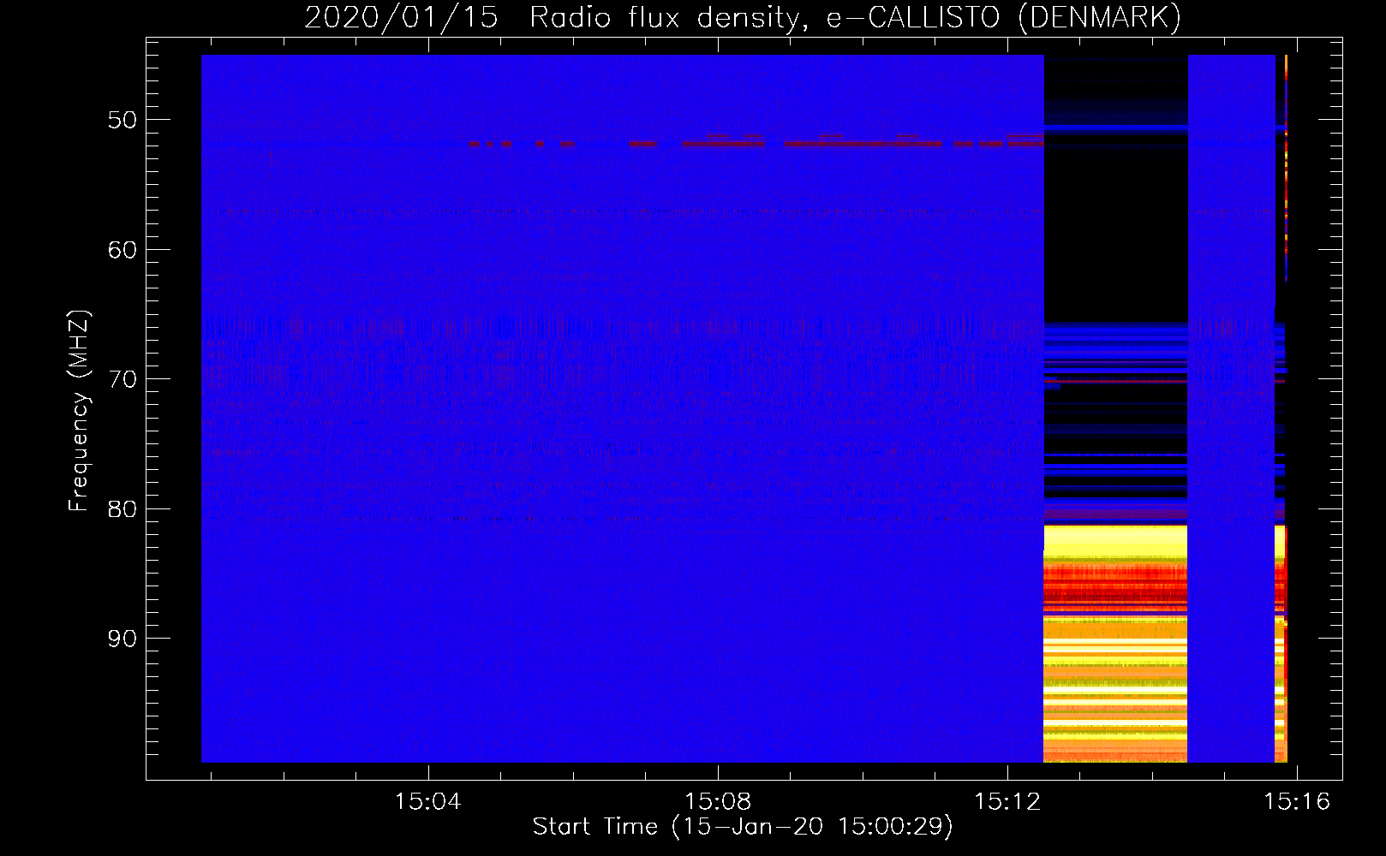Click the 90 frequency tick label
Viewport: 1386px width, 856px height.
(x=122, y=639)
